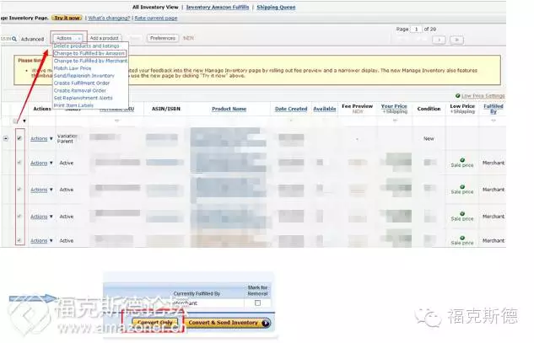The image size is (534, 343).
Task: Sort by the Your Price column header
Action: [x=394, y=106]
